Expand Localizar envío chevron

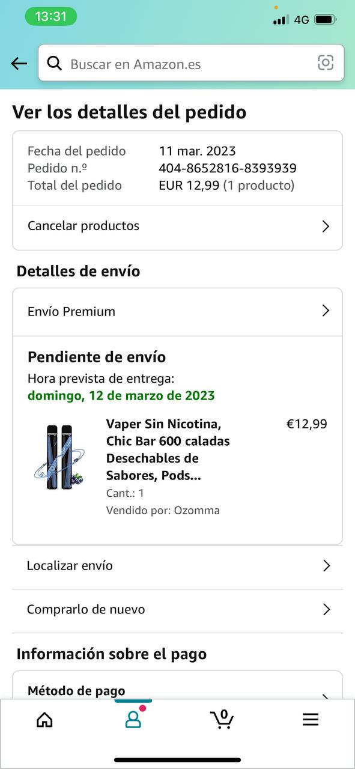[326, 565]
